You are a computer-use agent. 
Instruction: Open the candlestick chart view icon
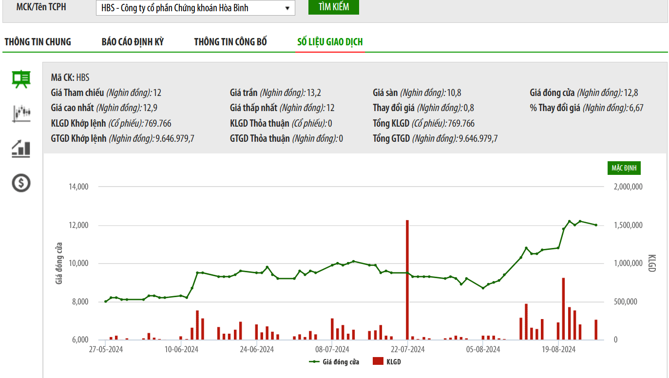coord(21,113)
